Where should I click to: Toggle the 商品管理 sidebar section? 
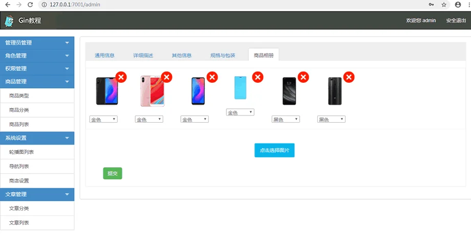click(37, 82)
